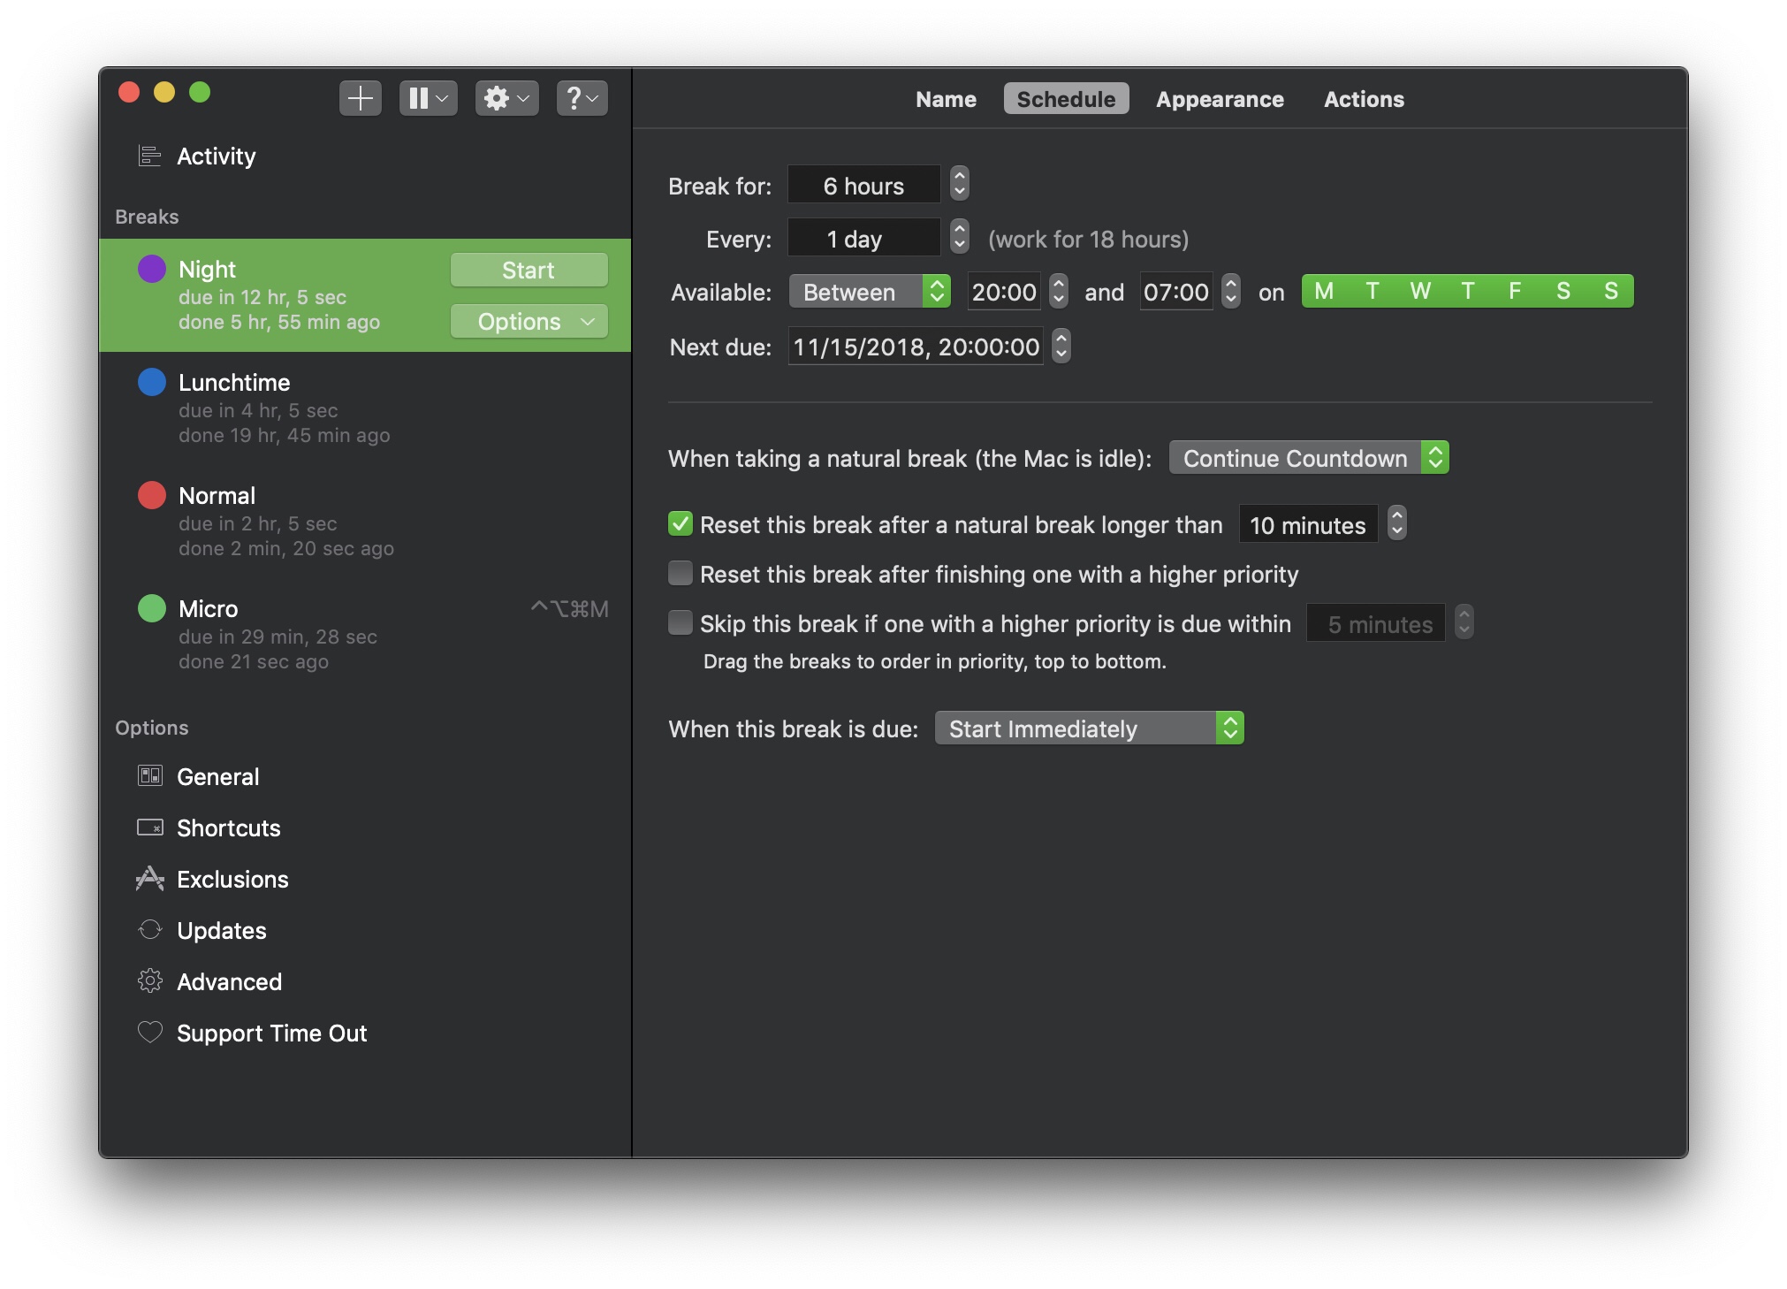
Task: Click the Start button for Night break
Action: click(528, 271)
